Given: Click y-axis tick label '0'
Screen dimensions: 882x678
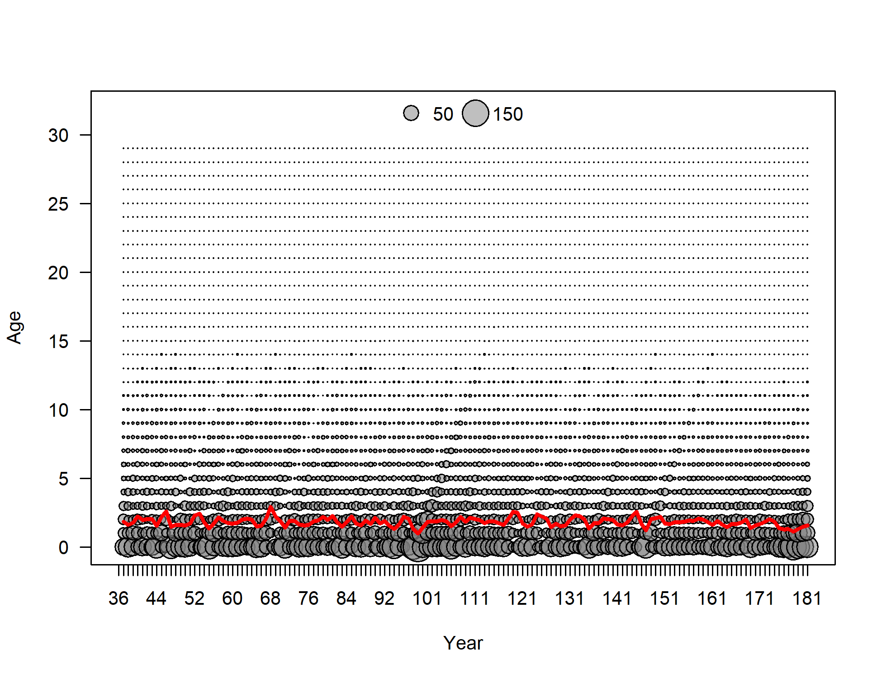Looking at the screenshot, I should 63,547.
